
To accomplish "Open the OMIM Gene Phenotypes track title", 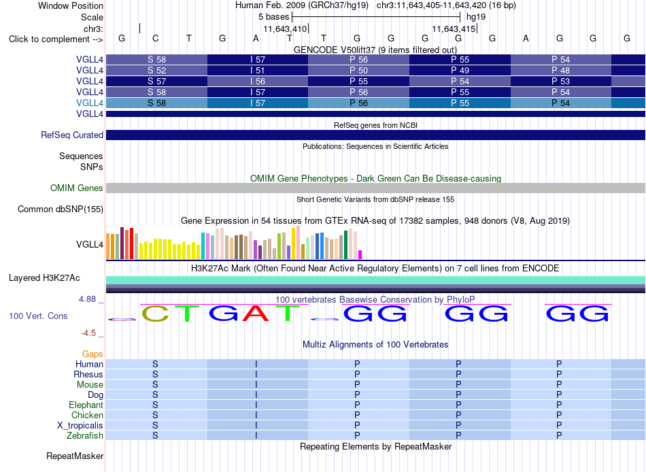I will click(375, 178).
